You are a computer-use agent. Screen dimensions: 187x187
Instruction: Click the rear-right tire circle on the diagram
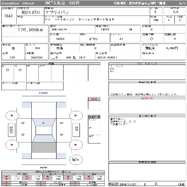(x=76, y=145)
